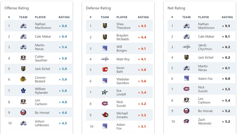Click the Ducks logo beside Cutter Gauthier
Screen dimensions: 238x134
coord(23,58)
